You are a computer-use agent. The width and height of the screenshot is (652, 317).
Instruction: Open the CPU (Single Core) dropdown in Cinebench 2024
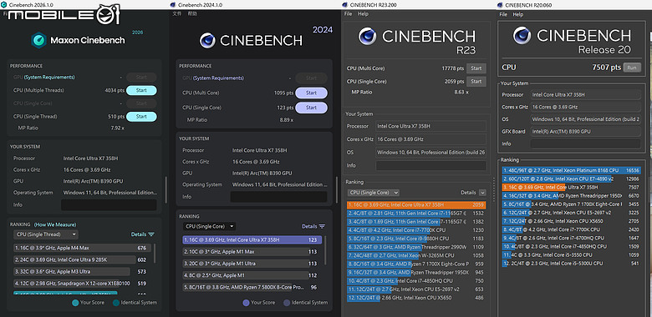209,227
